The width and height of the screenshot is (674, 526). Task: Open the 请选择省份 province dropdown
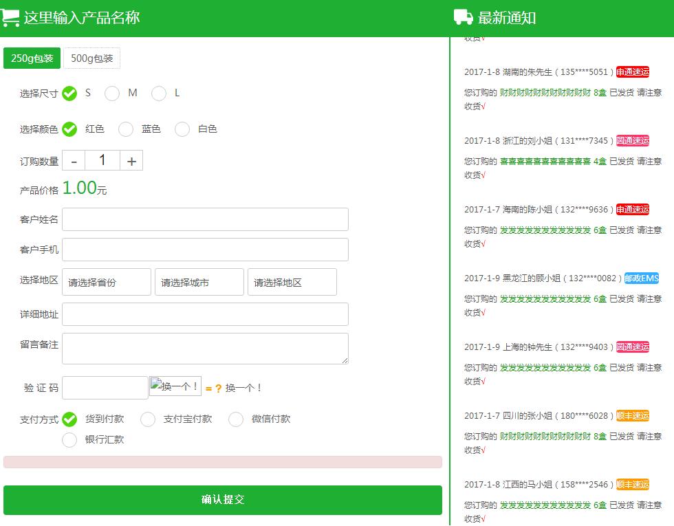coord(106,282)
